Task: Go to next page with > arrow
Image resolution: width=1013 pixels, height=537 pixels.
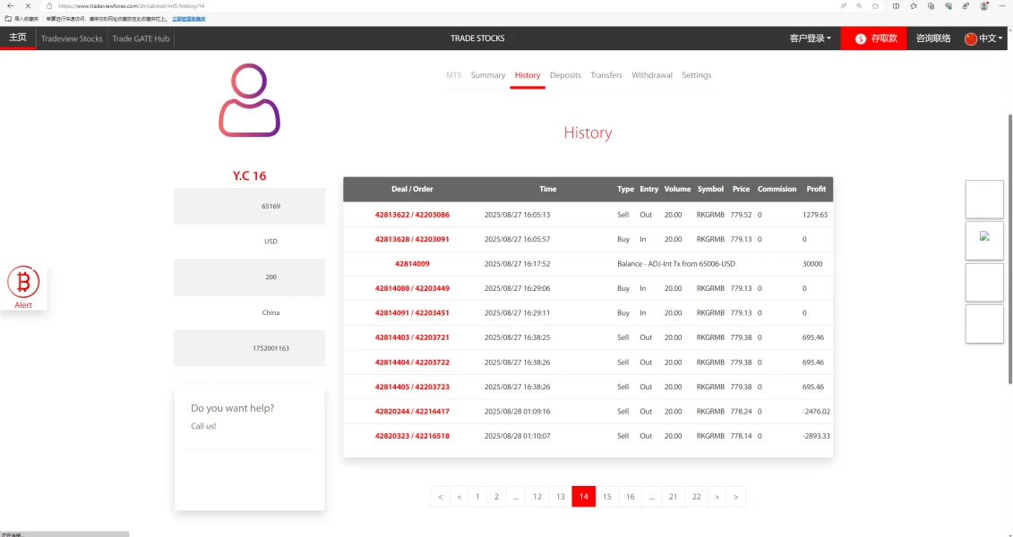Action: click(x=736, y=497)
